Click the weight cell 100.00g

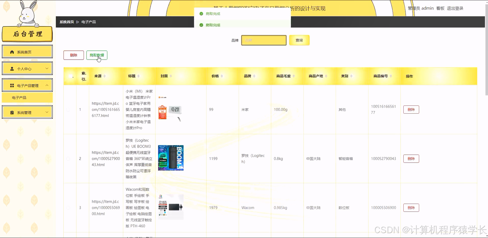pos(281,110)
